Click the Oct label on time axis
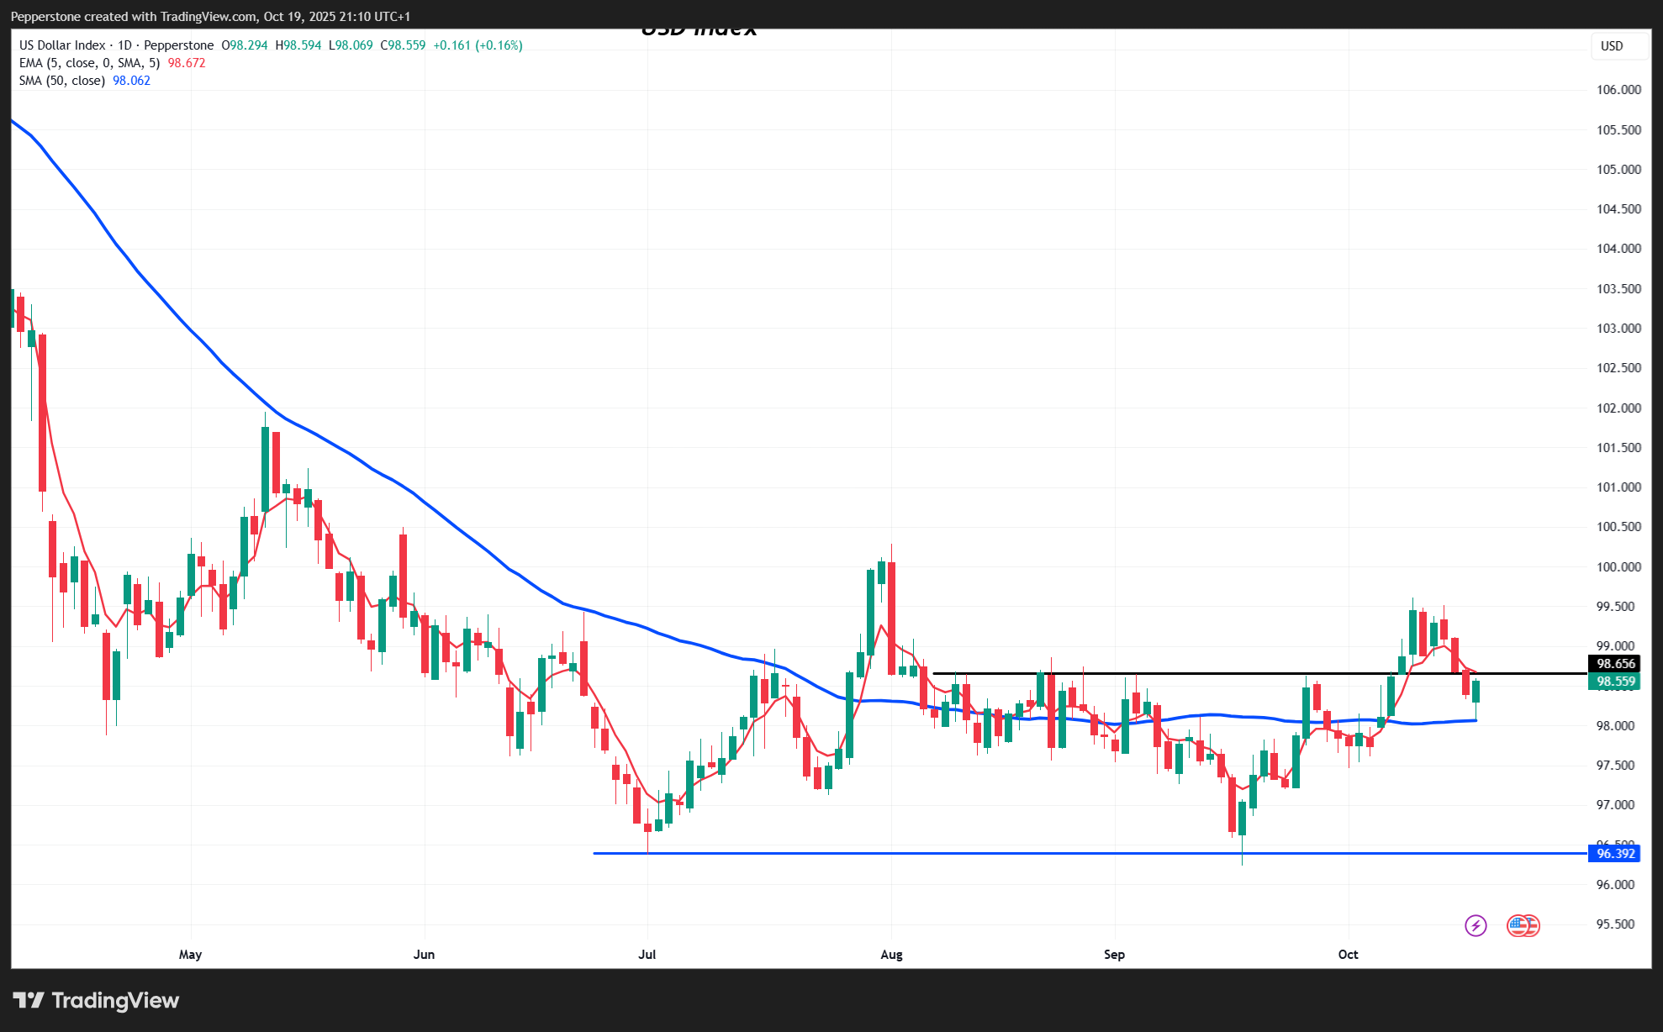The image size is (1663, 1032). 1348,955
